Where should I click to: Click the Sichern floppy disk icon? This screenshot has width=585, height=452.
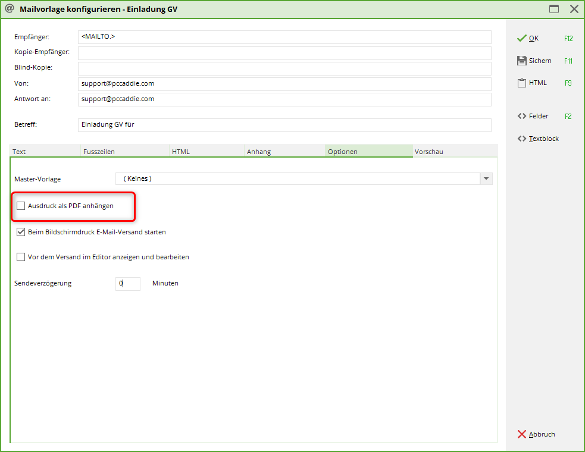click(521, 61)
